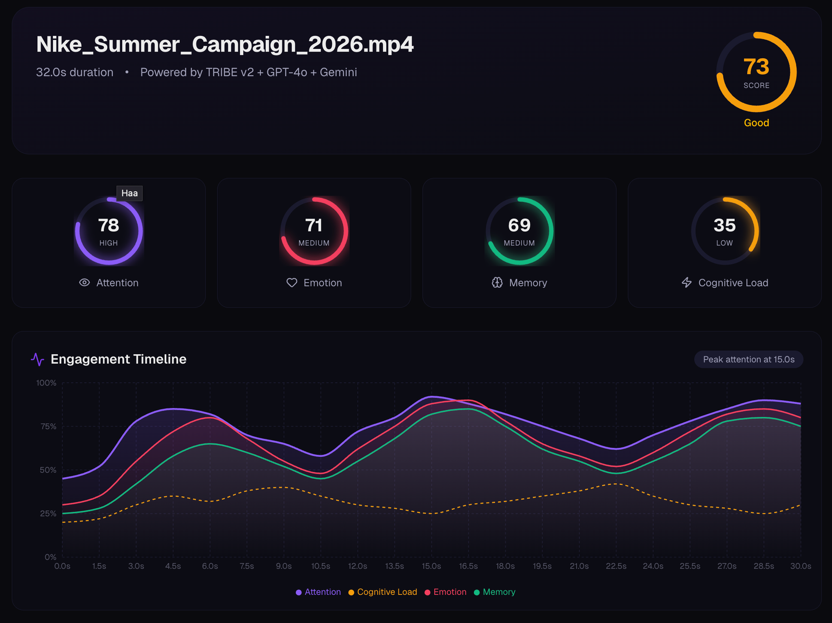
Task: Click the lightning bolt Cognitive Load icon
Action: click(686, 283)
